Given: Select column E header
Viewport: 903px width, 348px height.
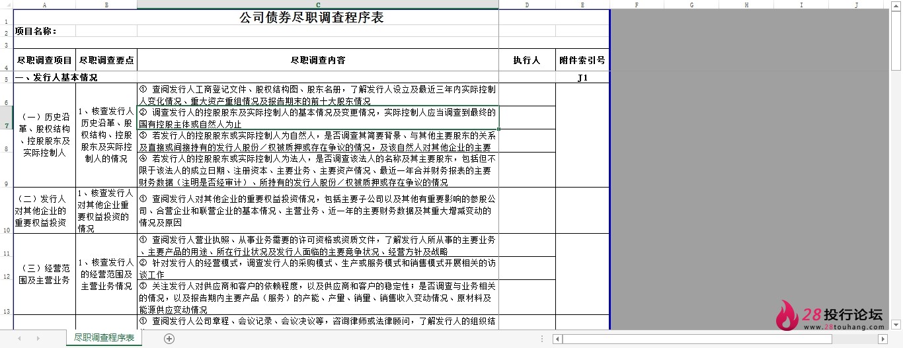Looking at the screenshot, I should point(582,5).
